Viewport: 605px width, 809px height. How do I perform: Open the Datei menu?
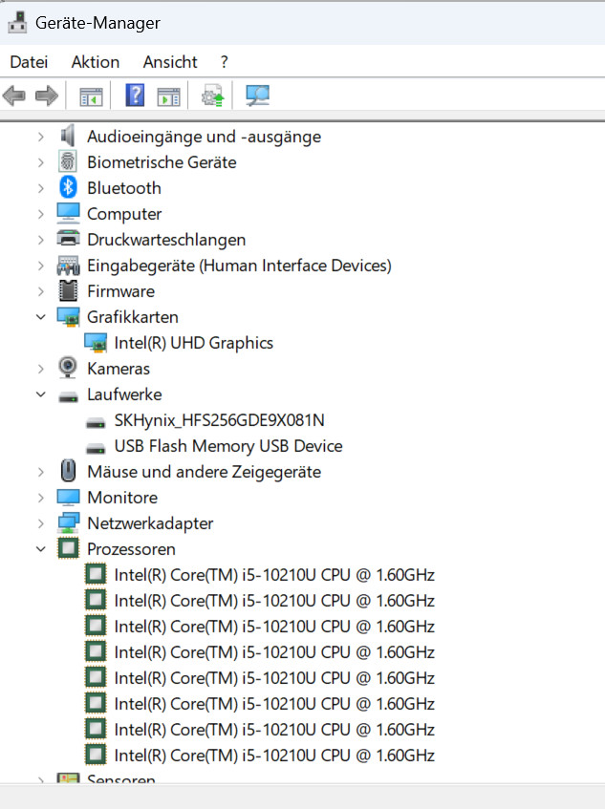coord(29,62)
